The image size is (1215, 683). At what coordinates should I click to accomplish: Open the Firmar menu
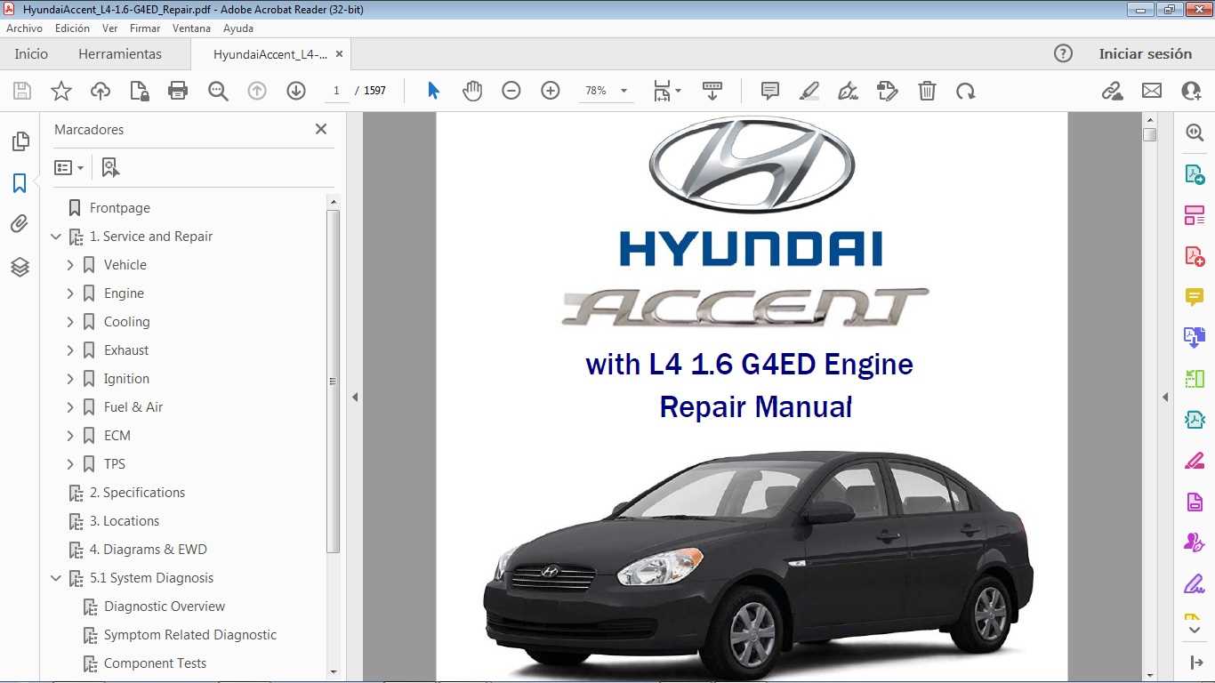coord(145,28)
